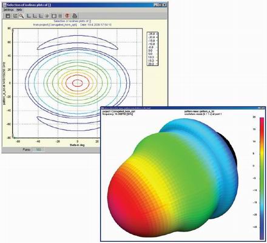This screenshot has height=243, width=267.
Task: Click the 20.0 entry in contour legend
Action: coord(152,64)
